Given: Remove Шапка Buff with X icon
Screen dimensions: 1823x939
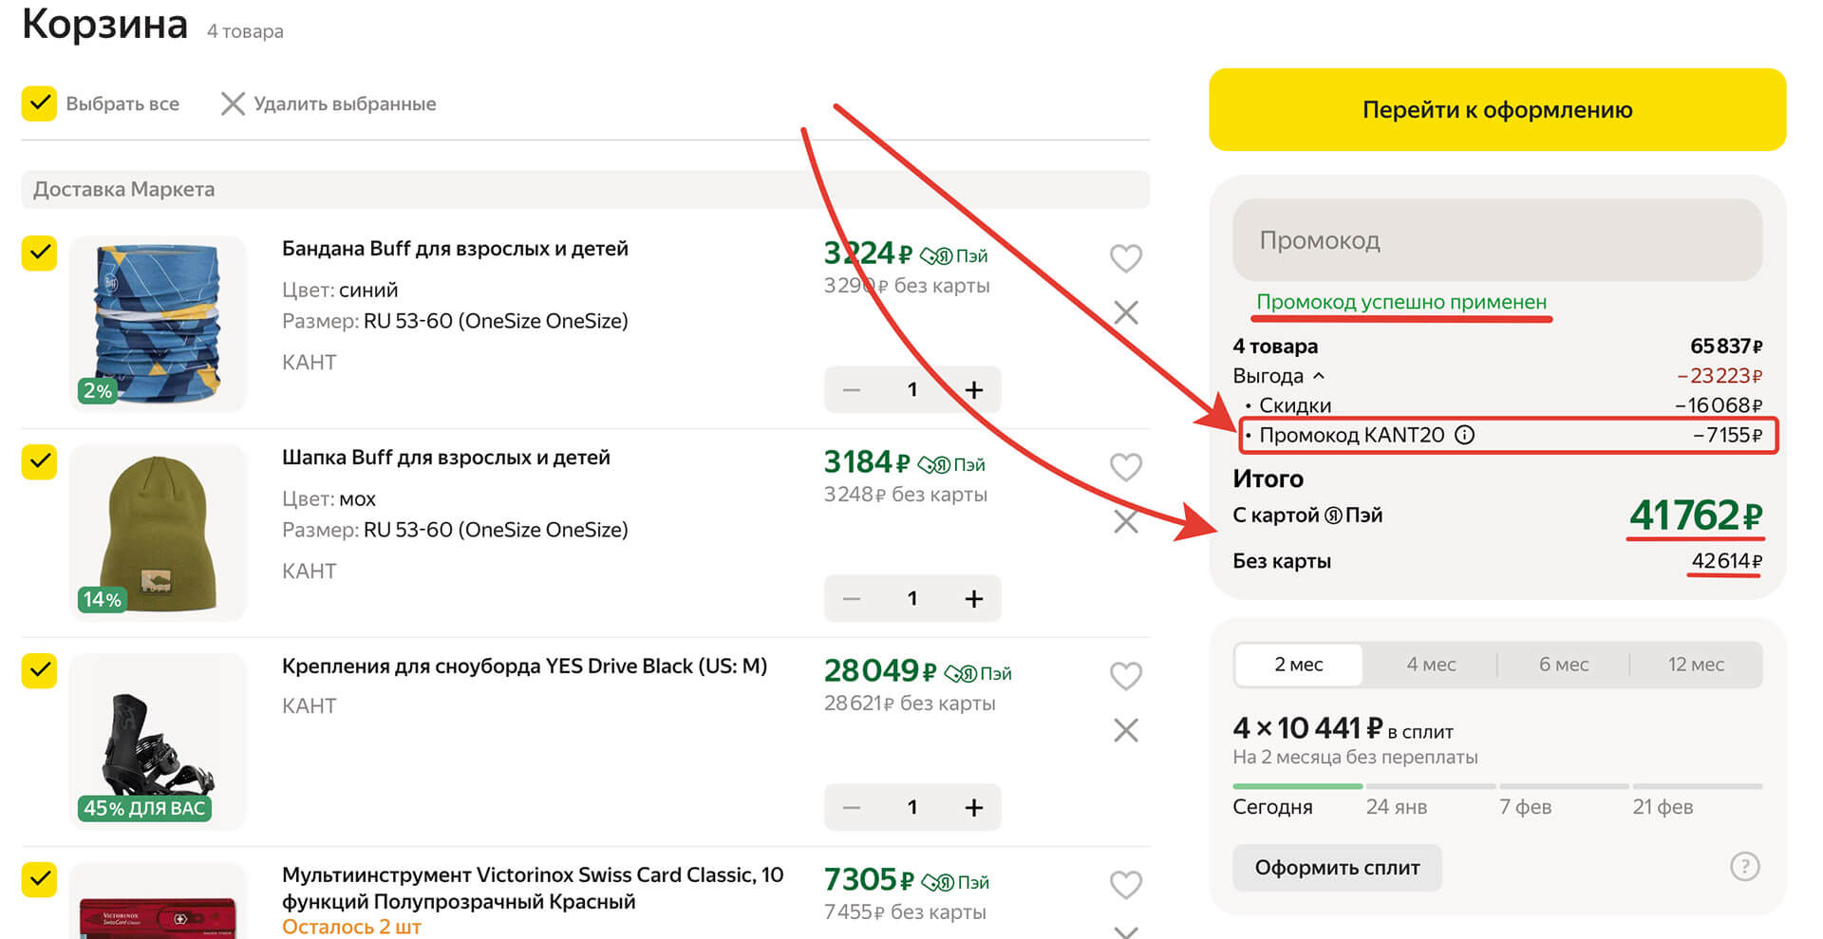Looking at the screenshot, I should 1125,521.
